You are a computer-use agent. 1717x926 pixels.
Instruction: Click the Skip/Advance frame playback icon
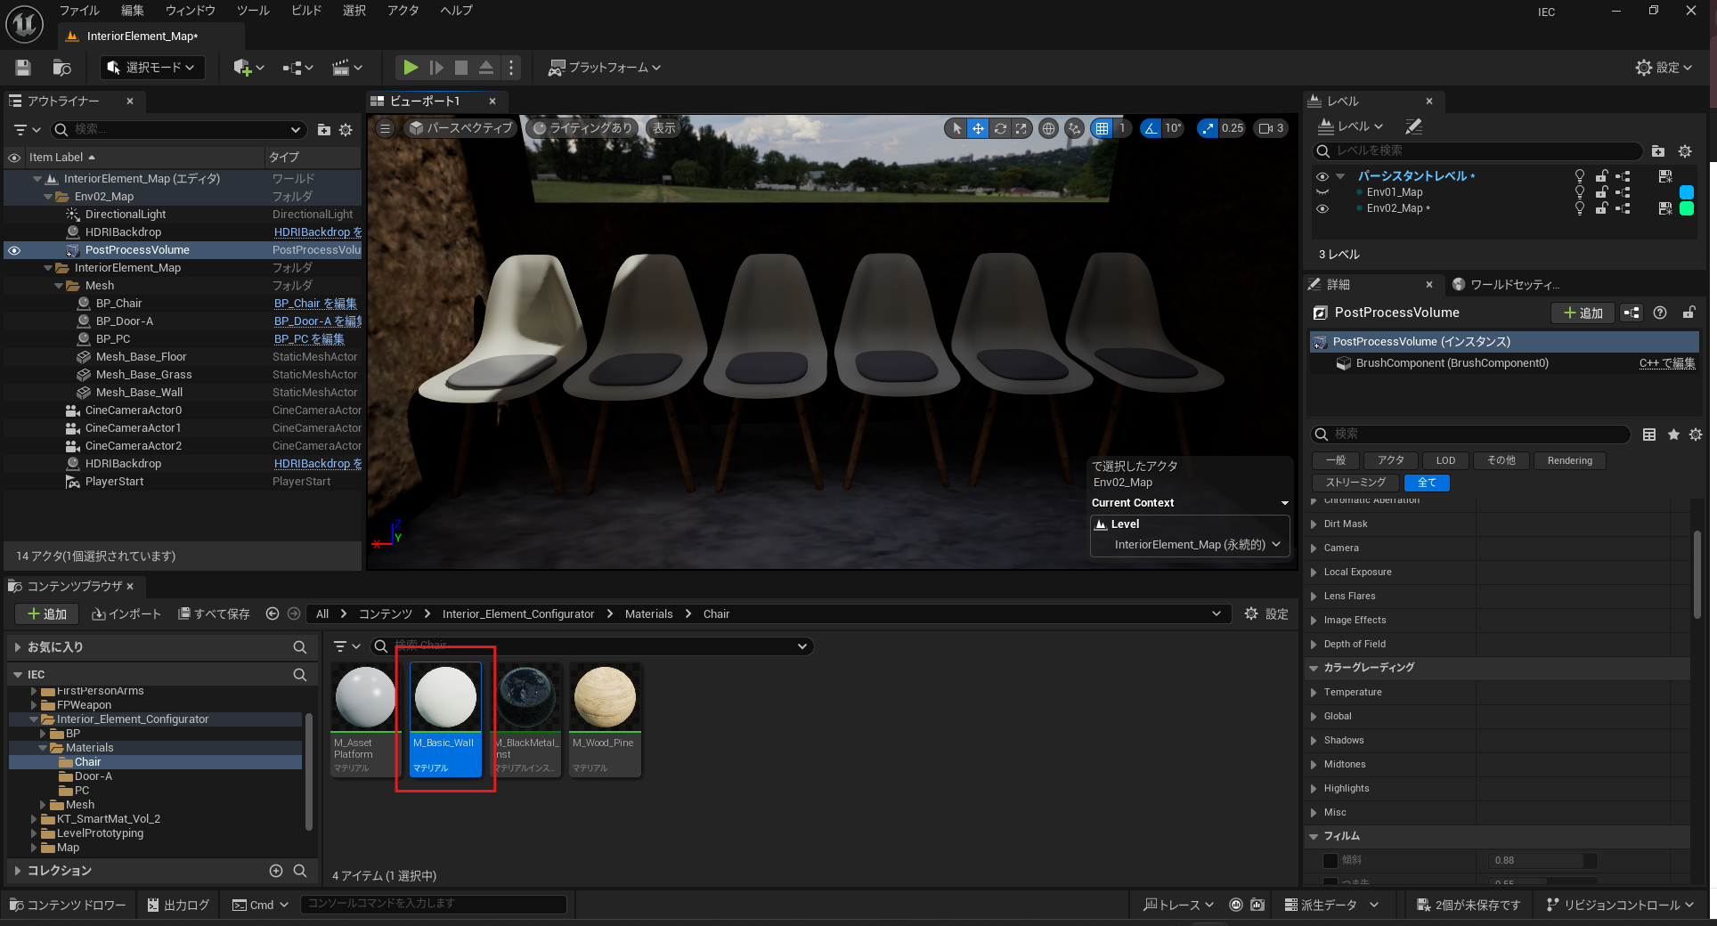(x=435, y=68)
